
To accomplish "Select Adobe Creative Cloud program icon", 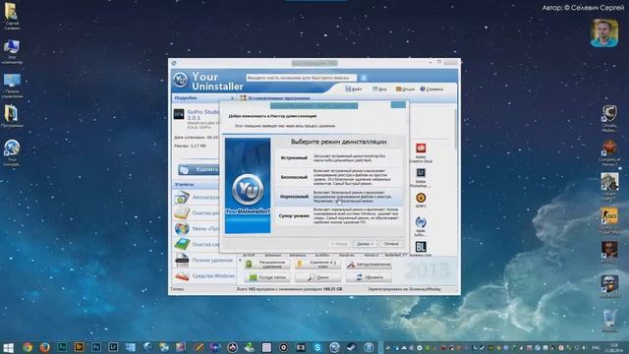I will (421, 153).
